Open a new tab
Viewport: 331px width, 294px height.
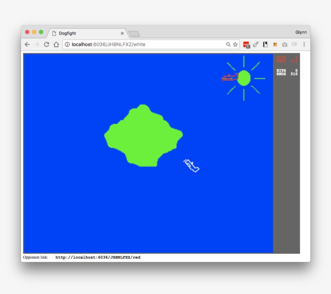tap(134, 34)
